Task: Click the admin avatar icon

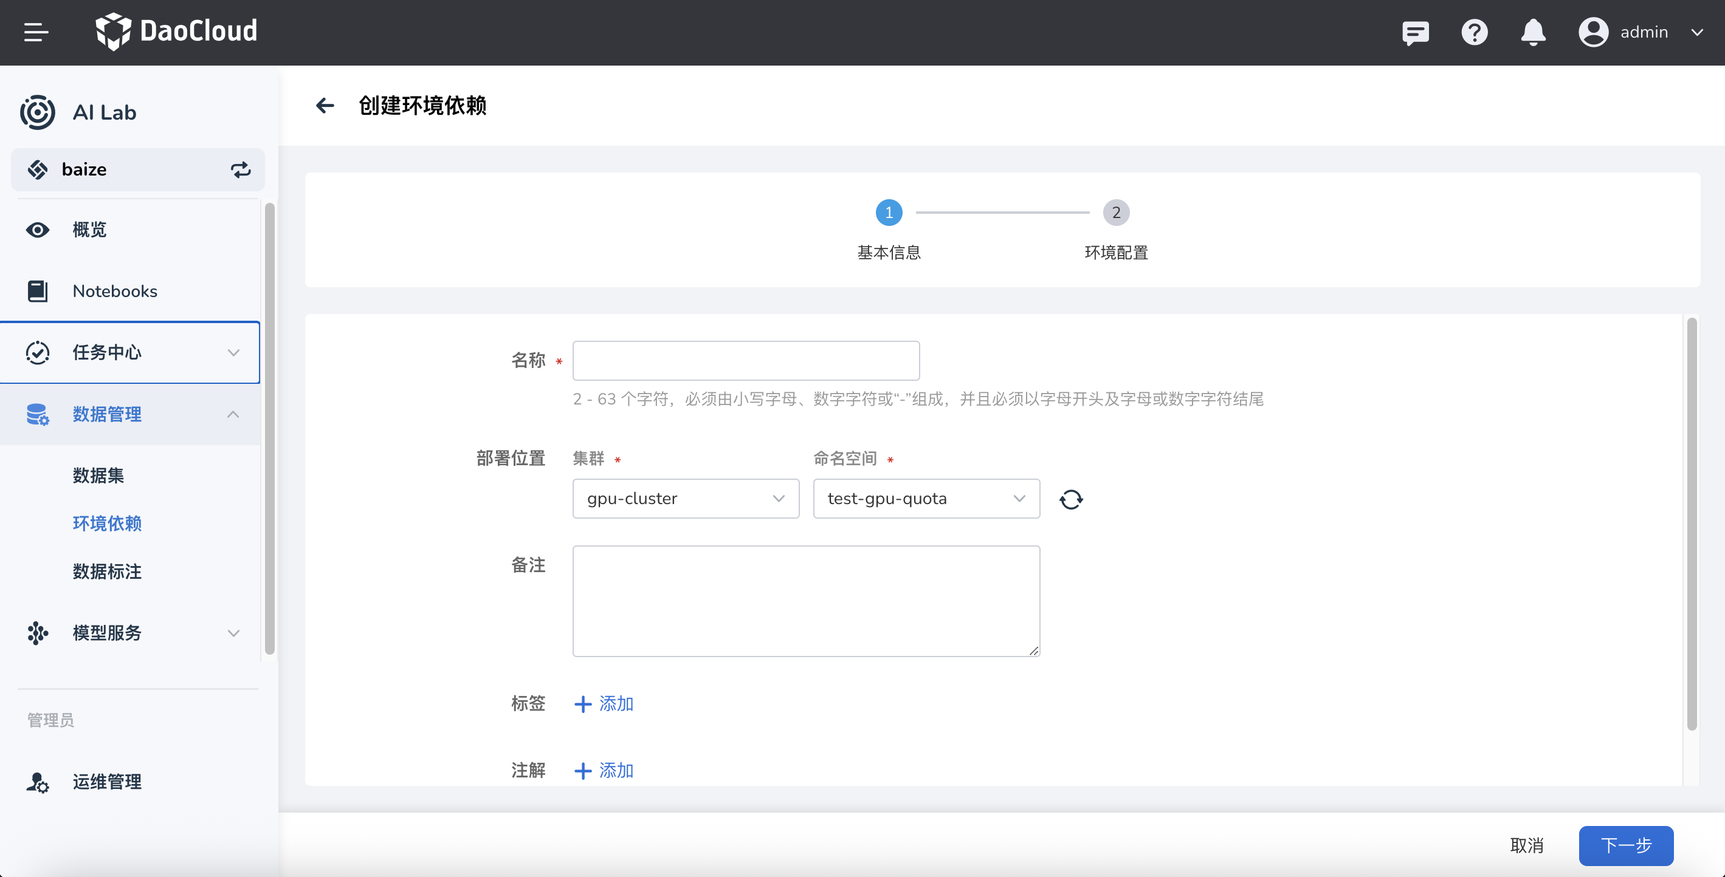Action: (x=1593, y=32)
